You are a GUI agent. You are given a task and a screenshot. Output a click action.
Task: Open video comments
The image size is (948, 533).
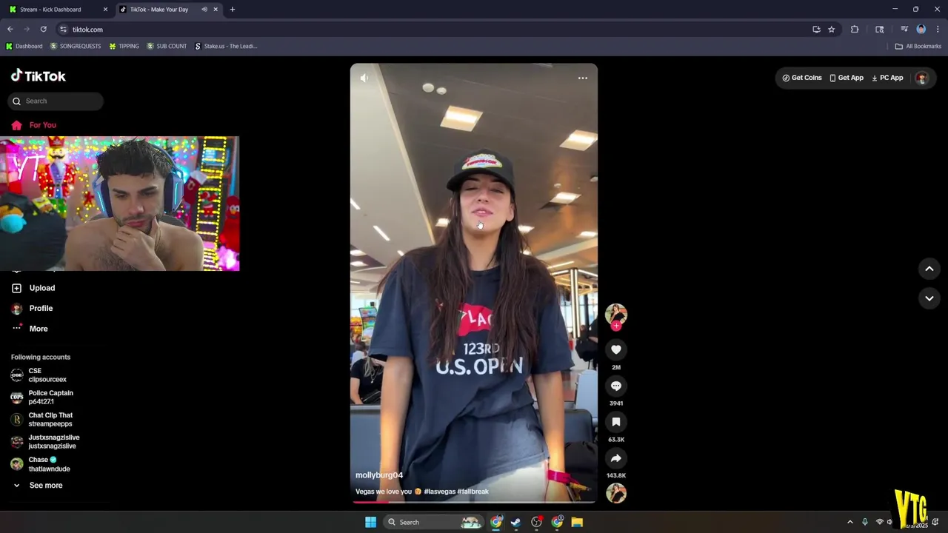click(616, 386)
